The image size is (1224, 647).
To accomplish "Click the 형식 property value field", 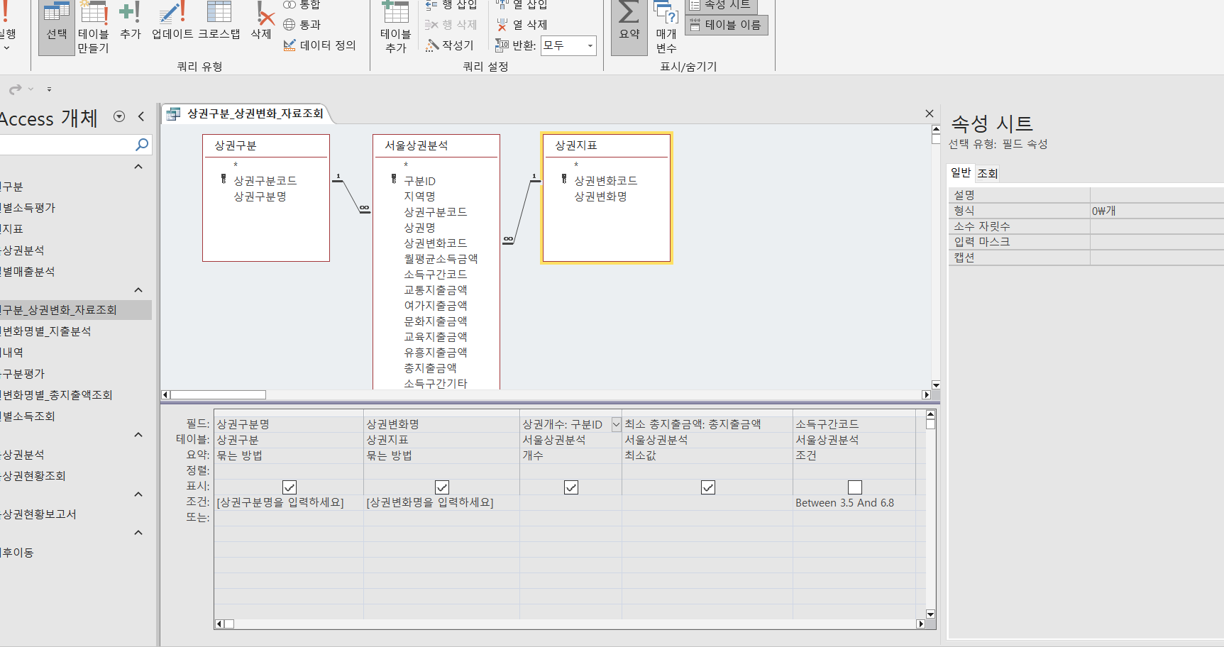I will click(1156, 211).
